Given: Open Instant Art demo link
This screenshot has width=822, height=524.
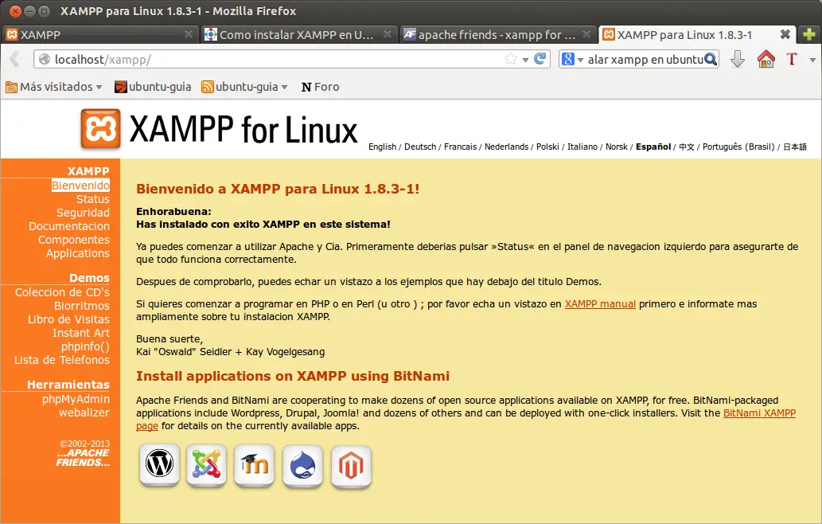Looking at the screenshot, I should (80, 333).
